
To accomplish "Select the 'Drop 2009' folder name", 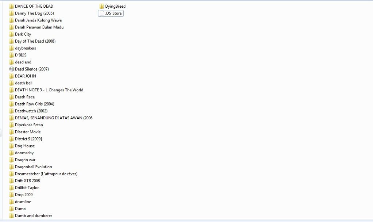I will click(x=24, y=195).
